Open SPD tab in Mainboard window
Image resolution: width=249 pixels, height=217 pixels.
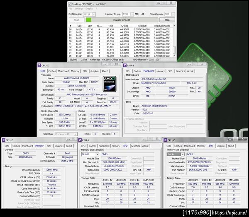[x=170, y=71]
